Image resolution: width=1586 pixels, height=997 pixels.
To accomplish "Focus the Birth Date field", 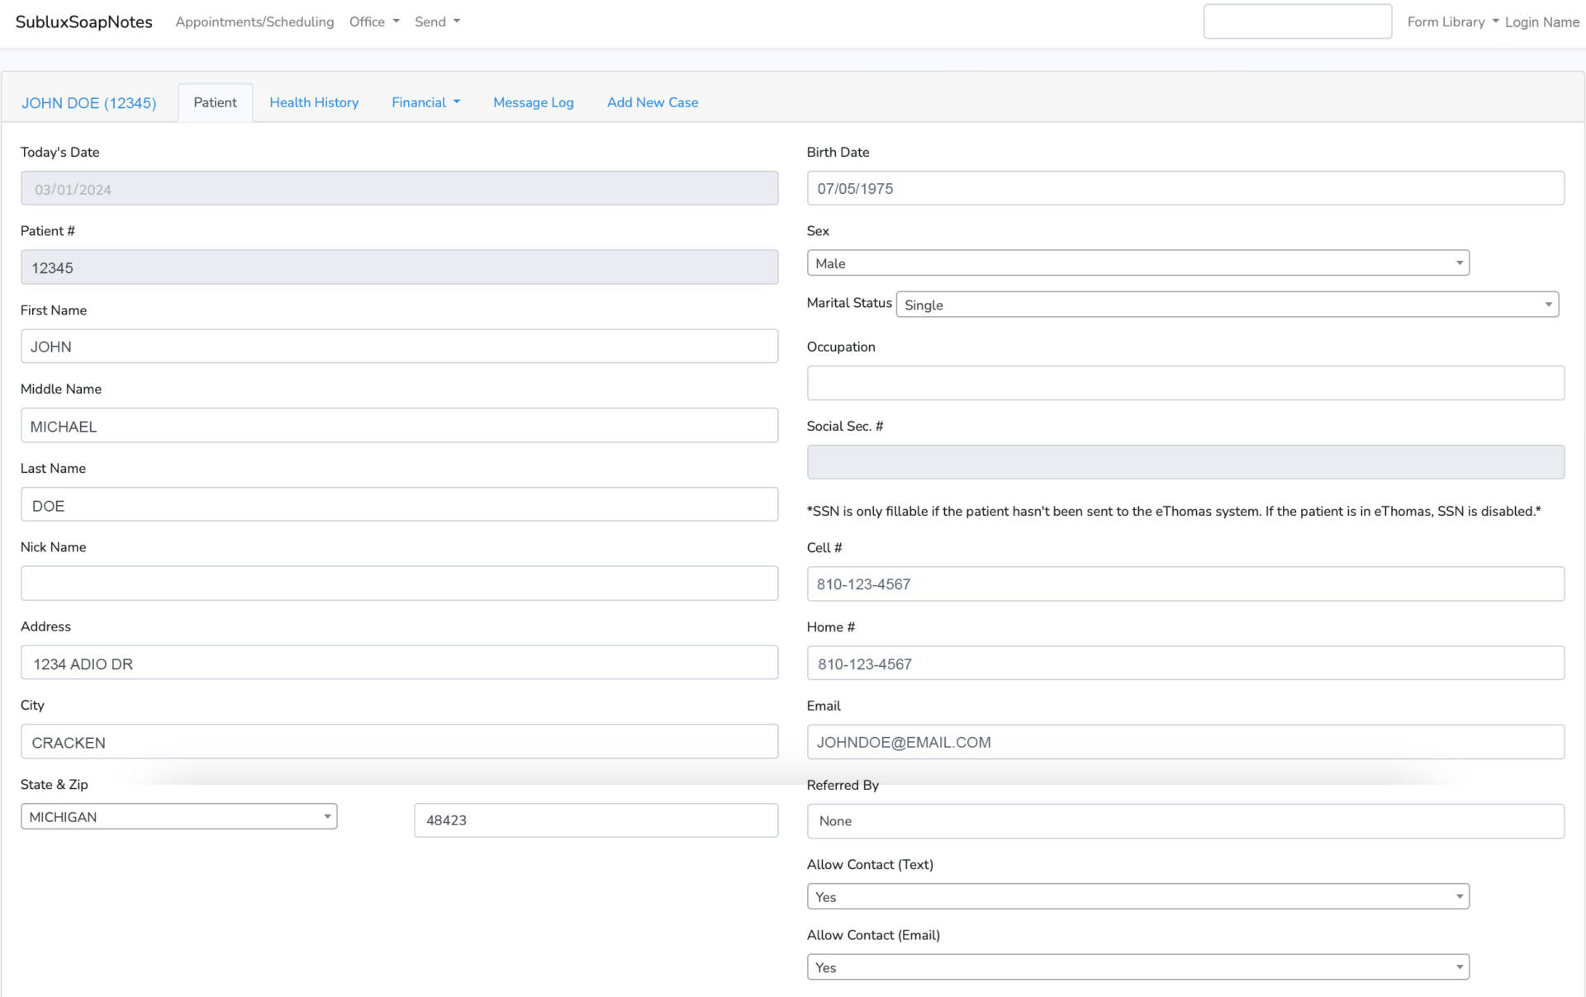I will [1185, 188].
